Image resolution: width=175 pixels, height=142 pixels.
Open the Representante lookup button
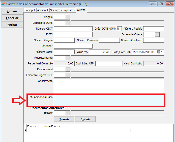coord(68,58)
